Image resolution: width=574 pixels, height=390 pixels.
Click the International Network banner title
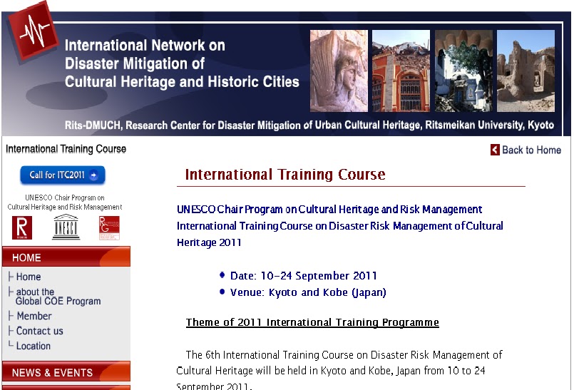(182, 63)
